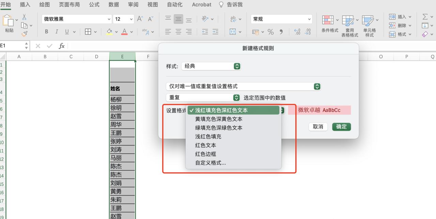This screenshot has width=436, height=219.
Task: Click 取消 to cancel the dialog
Action: pos(318,127)
